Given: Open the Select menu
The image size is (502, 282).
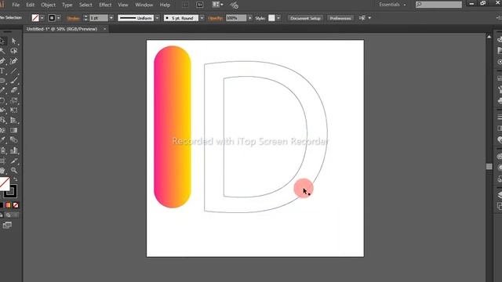Looking at the screenshot, I should click(85, 5).
